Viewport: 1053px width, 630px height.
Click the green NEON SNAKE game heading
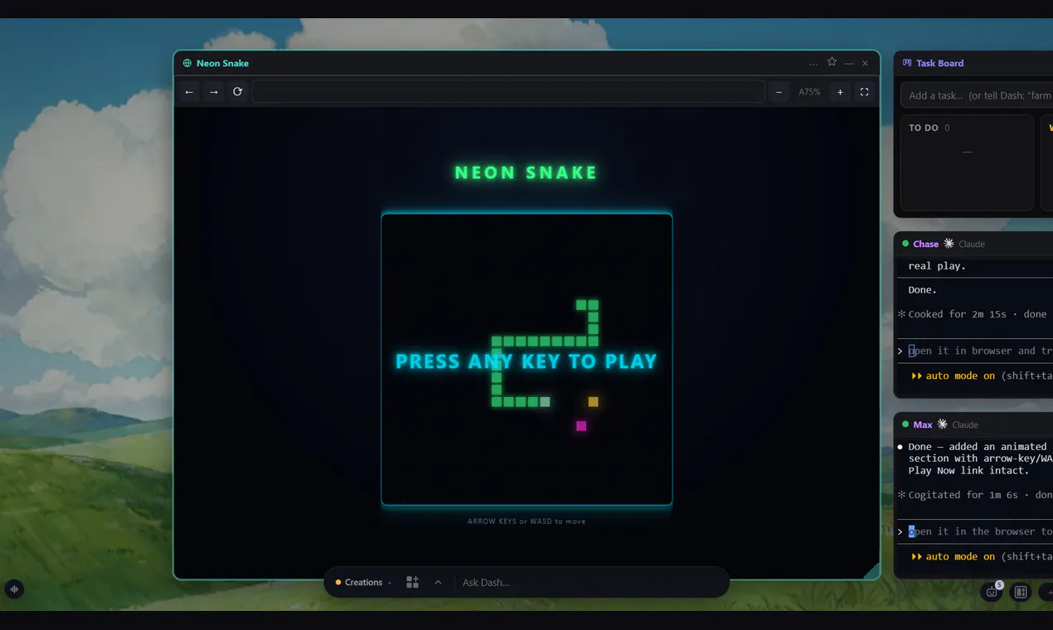coord(526,172)
